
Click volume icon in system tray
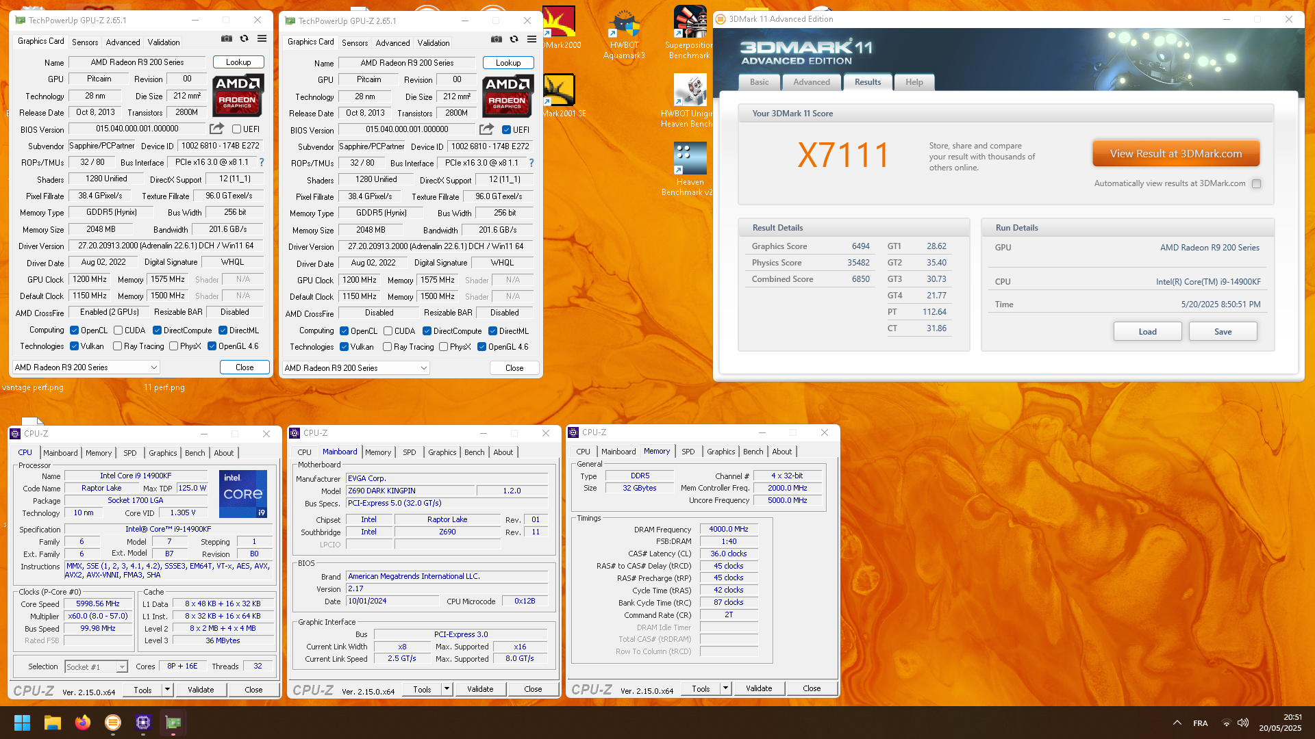[x=1243, y=723]
